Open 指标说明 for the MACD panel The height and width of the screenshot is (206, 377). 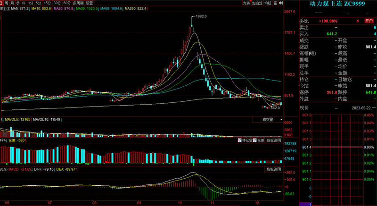(x=273, y=169)
